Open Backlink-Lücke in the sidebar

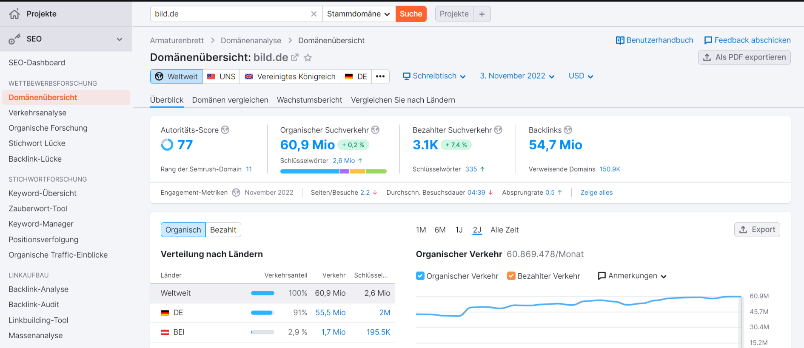click(x=35, y=159)
